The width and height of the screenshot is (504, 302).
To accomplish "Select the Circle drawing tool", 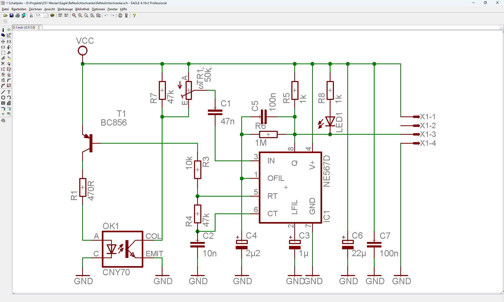I will pos(3,98).
